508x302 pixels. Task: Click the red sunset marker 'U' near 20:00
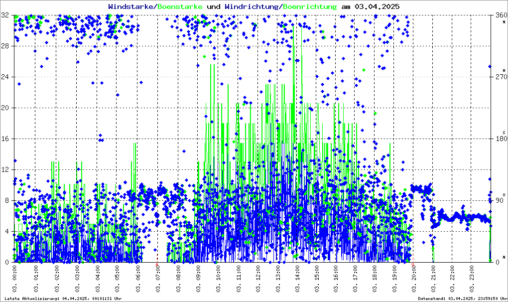[x=412, y=265]
